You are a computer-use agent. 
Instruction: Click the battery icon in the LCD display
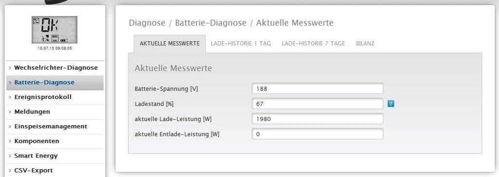pyautogui.click(x=65, y=40)
